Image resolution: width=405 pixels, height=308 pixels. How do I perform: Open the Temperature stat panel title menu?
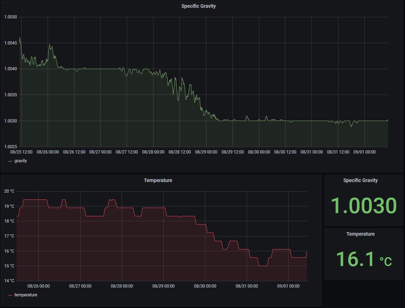tap(360, 234)
